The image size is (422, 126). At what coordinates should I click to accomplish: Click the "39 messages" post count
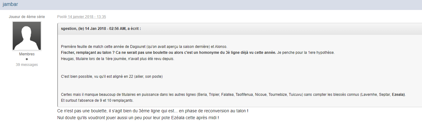tap(27, 65)
